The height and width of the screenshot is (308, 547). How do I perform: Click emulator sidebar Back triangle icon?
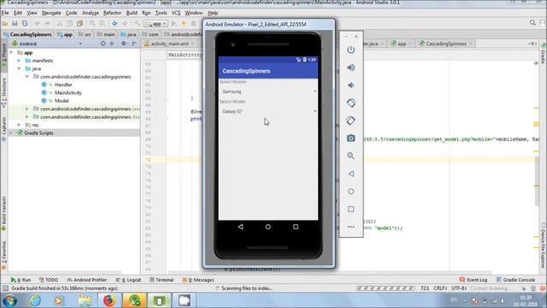point(351,174)
